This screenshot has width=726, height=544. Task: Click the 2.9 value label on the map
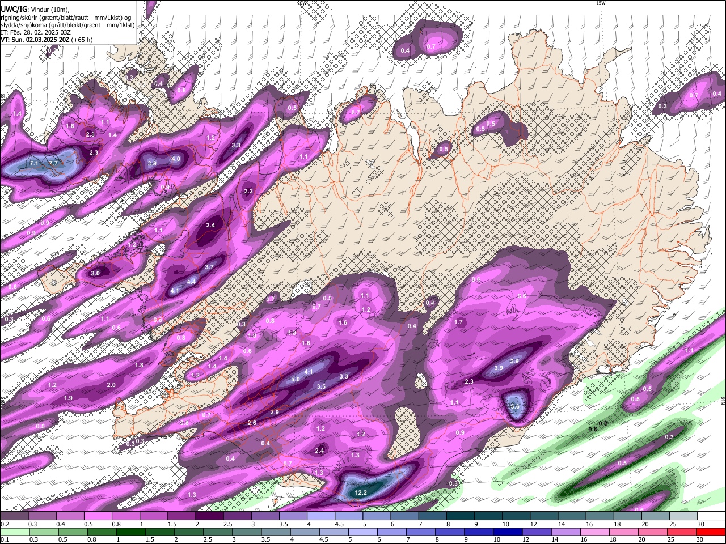(275, 412)
